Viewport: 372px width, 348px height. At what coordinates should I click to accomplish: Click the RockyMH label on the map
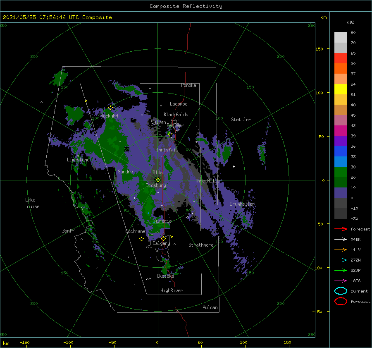[109, 116]
